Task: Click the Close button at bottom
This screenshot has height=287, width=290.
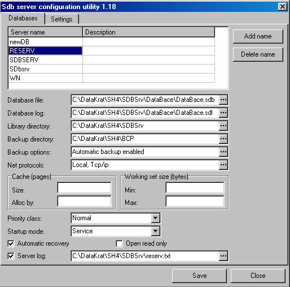Action: (x=258, y=276)
